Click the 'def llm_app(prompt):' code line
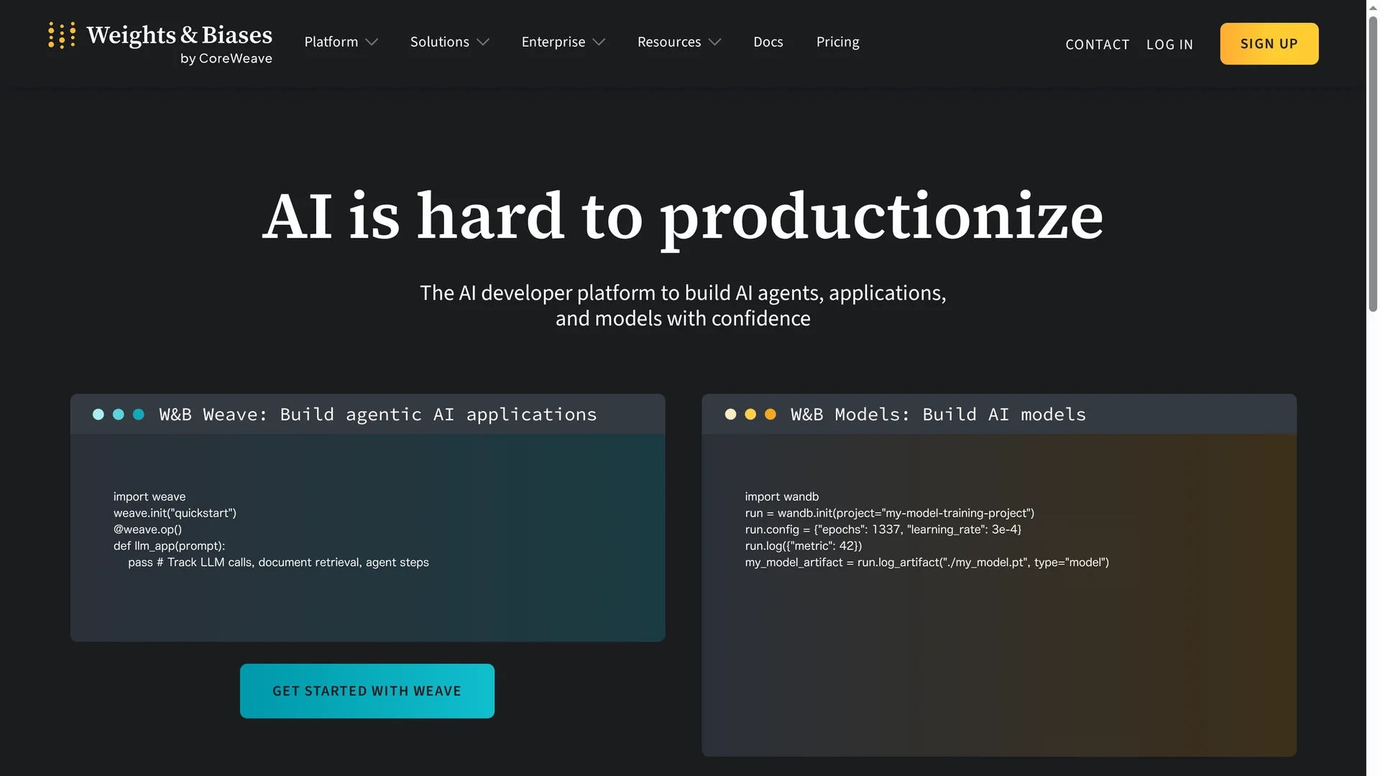 [x=169, y=546]
